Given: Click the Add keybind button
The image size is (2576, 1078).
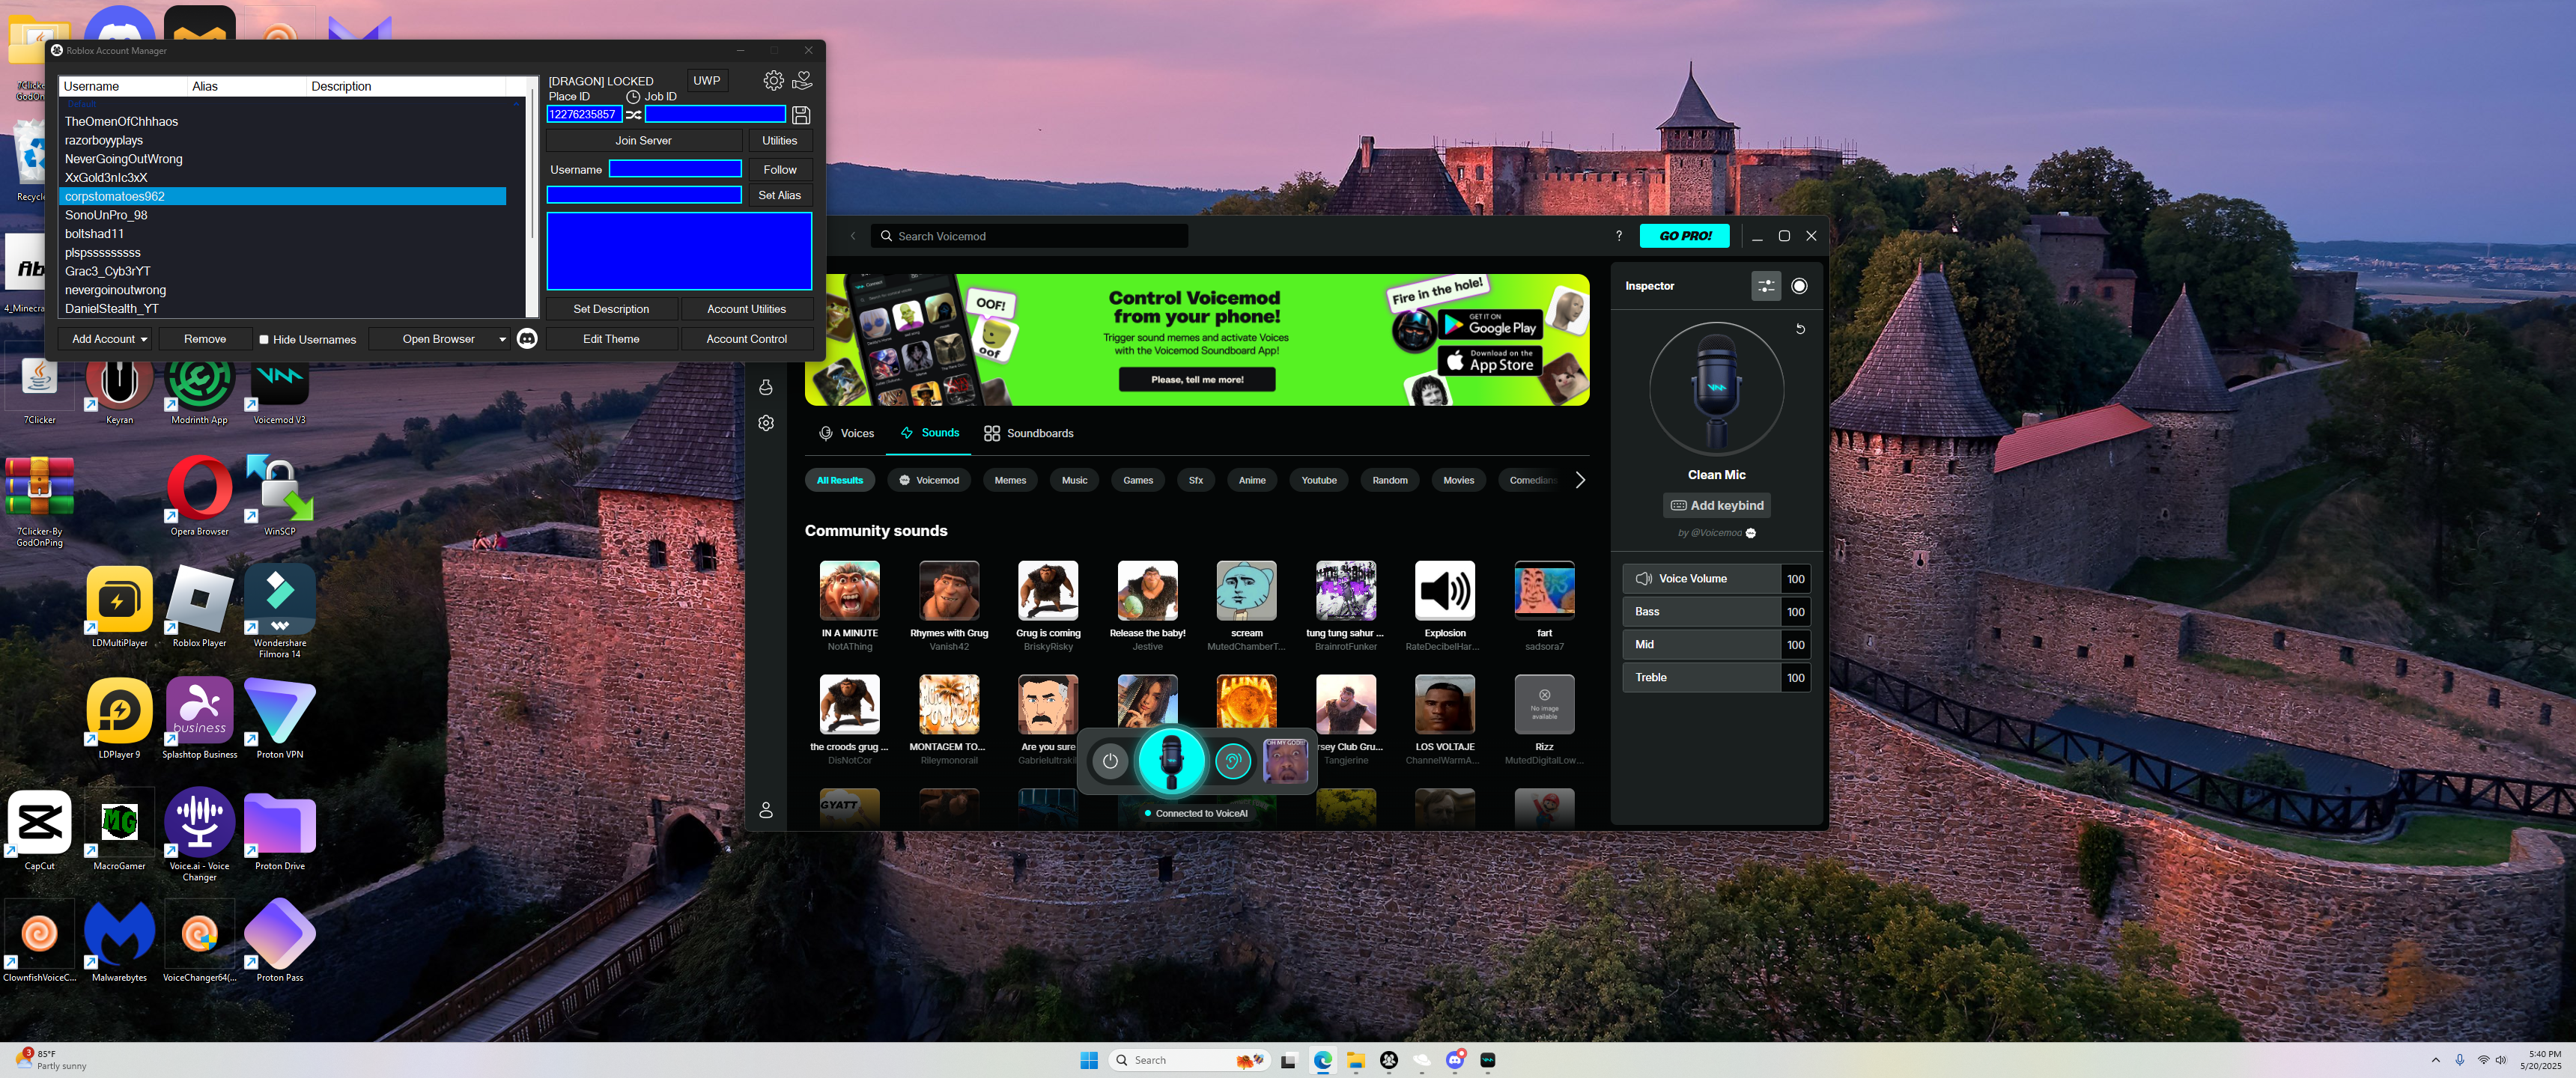Looking at the screenshot, I should point(1716,506).
